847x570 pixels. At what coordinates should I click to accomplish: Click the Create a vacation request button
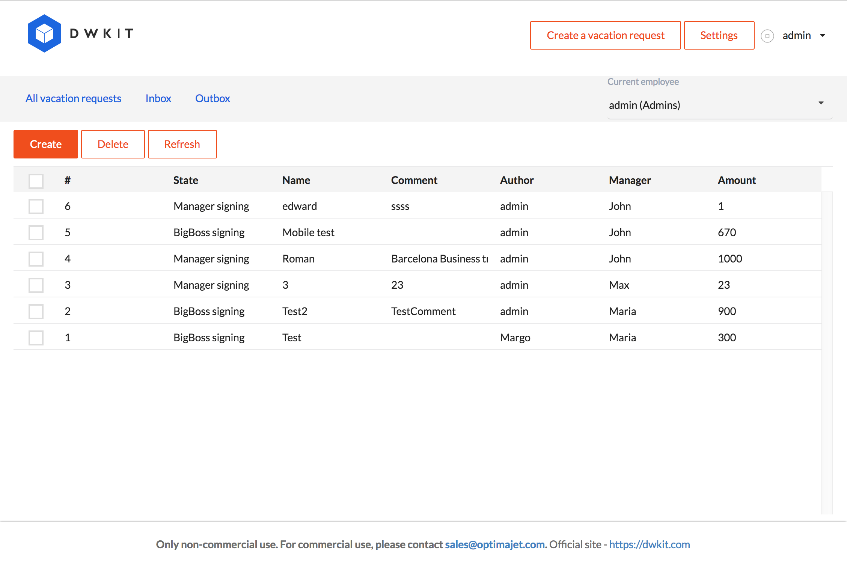(x=605, y=35)
